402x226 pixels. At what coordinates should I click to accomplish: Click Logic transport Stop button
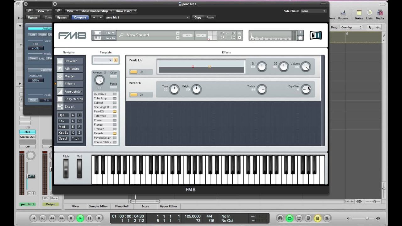pyautogui.click(x=71, y=218)
